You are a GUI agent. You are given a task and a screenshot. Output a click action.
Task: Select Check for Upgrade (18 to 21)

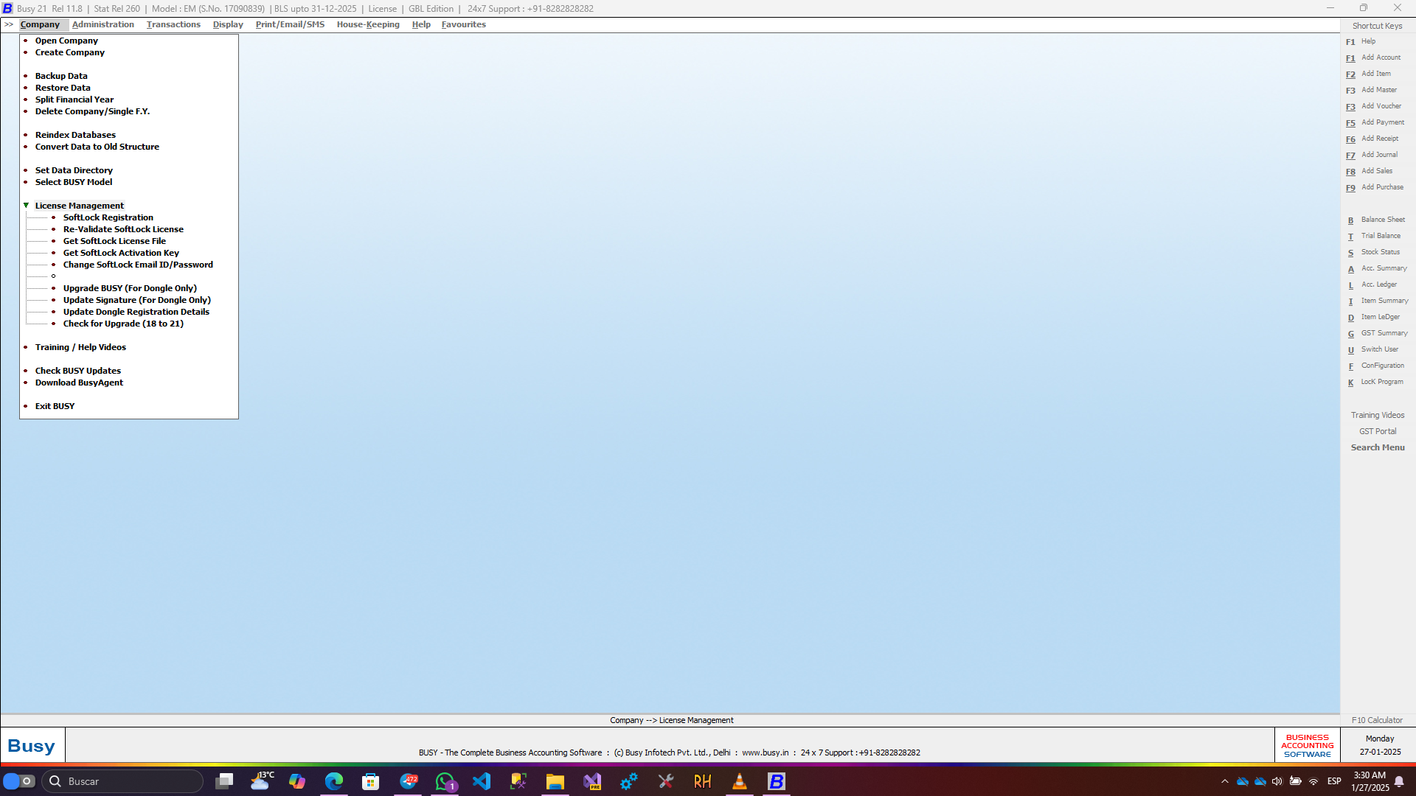pyautogui.click(x=123, y=324)
